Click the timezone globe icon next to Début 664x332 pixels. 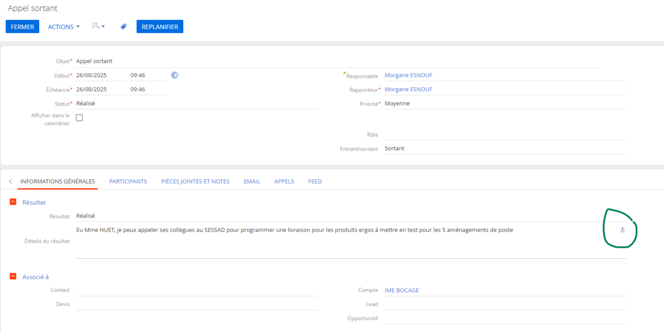175,75
